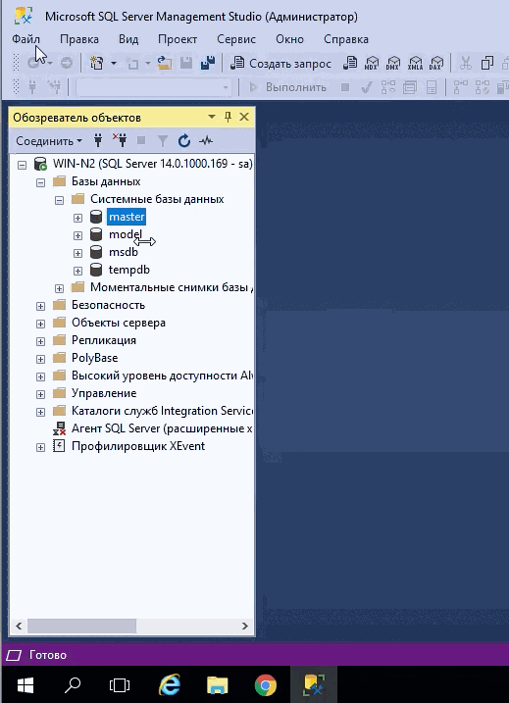Expand the master database node

coord(78,218)
